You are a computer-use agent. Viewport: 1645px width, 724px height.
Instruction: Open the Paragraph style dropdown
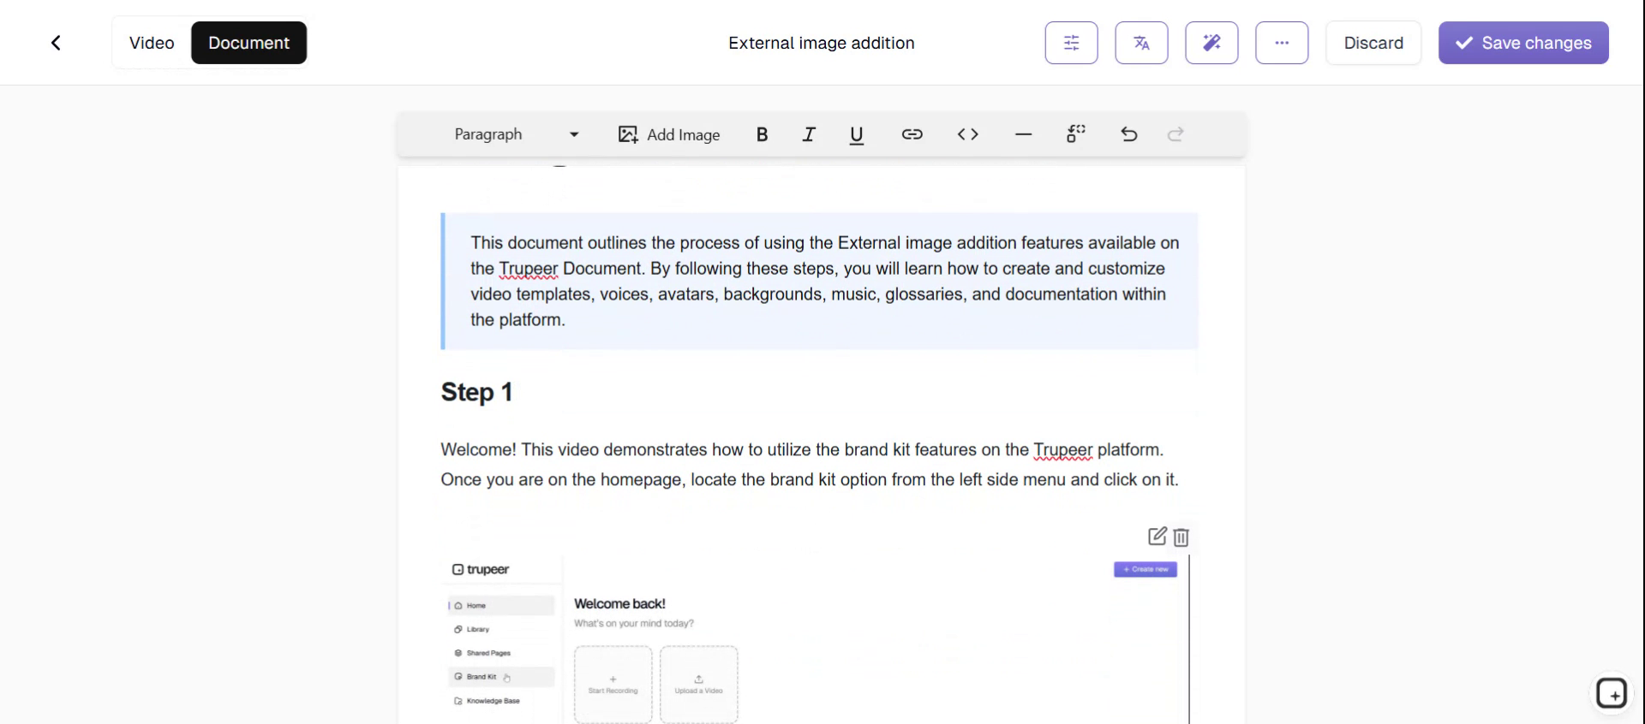click(517, 134)
